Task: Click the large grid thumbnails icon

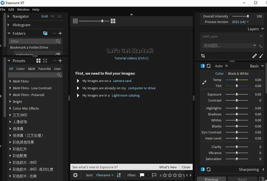Action: coord(113,21)
